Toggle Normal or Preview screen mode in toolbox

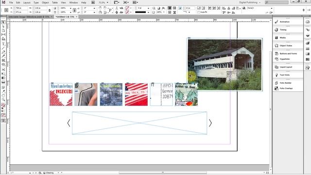tap(3, 121)
